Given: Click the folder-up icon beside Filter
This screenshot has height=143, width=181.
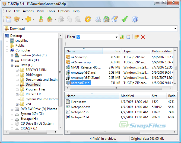Looking at the screenshot, I should point(122,37).
